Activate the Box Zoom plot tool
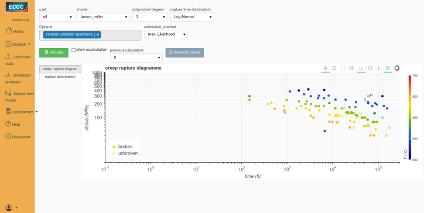The height and width of the screenshot is (213, 424). (334, 68)
